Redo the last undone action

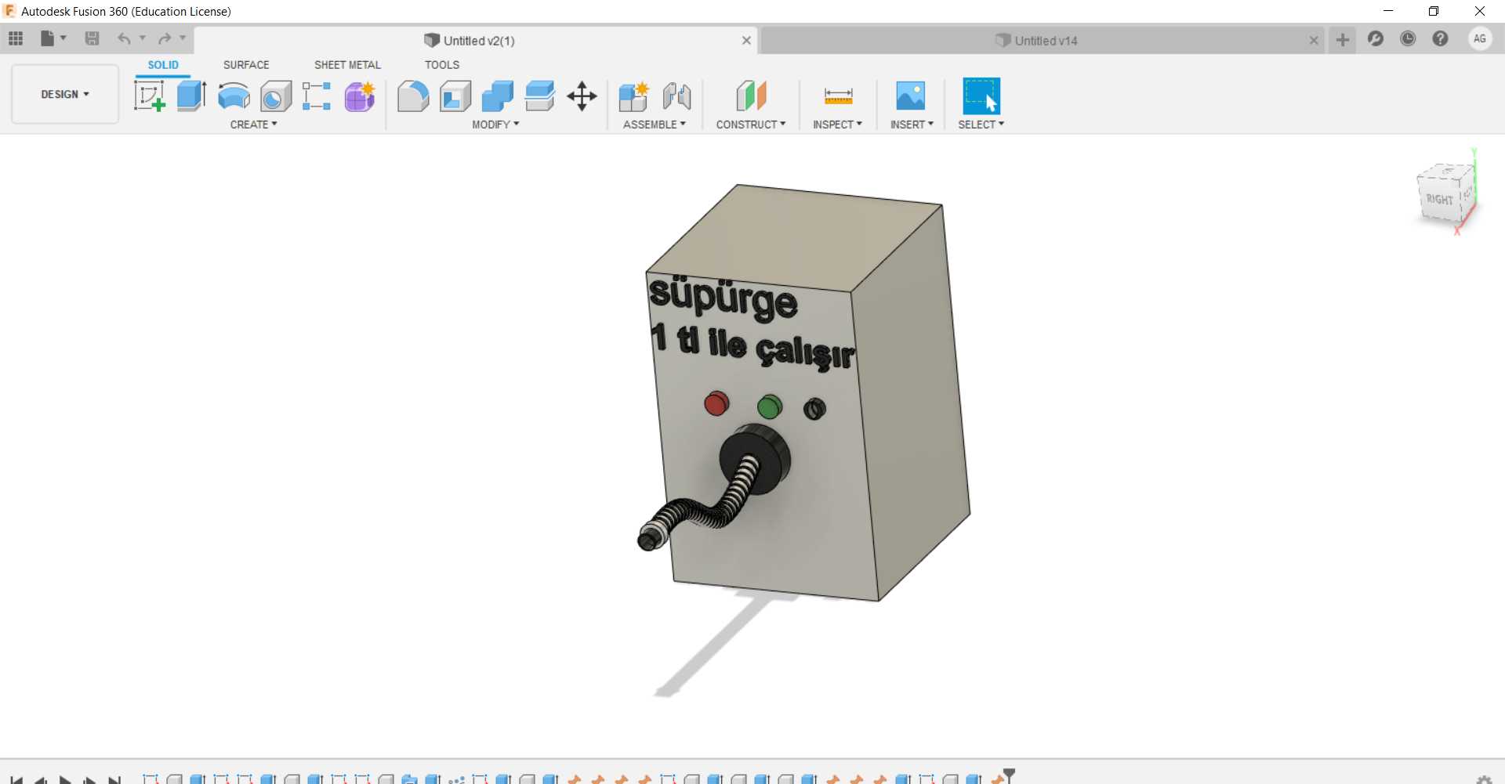165,38
